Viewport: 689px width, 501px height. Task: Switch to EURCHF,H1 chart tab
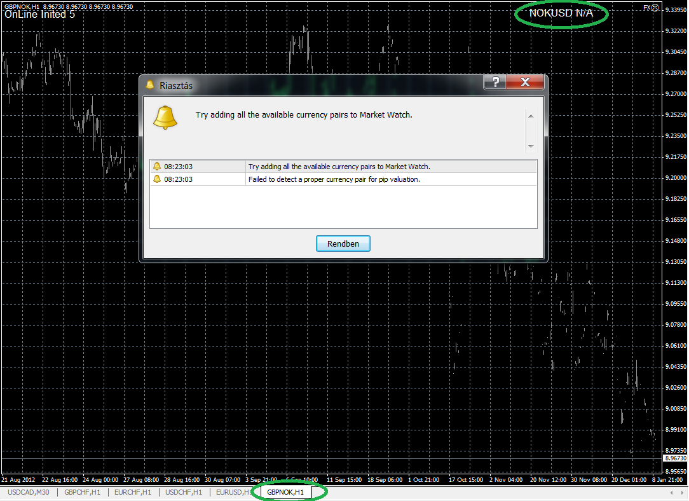click(x=133, y=492)
